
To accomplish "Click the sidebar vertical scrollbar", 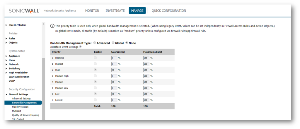I will coord(43,89).
